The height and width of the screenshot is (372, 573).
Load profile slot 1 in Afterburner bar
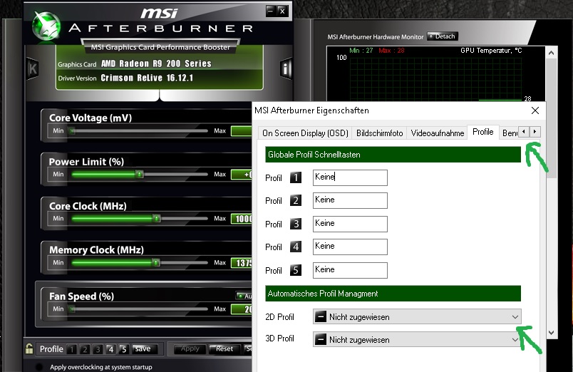coord(72,349)
